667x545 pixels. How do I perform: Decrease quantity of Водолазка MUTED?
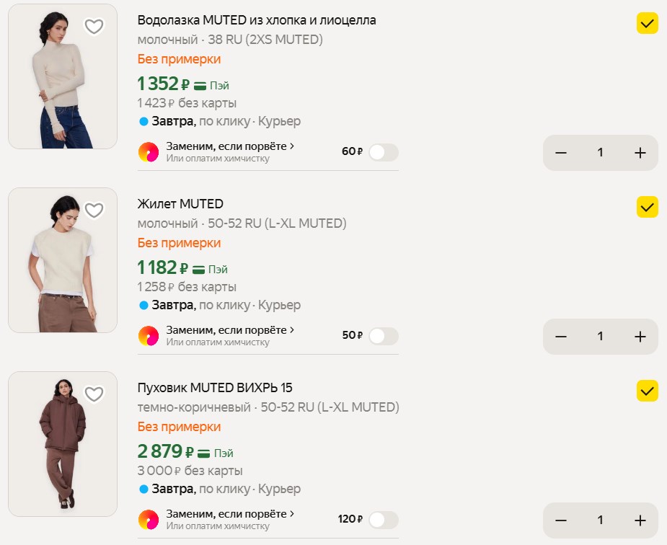click(x=561, y=153)
